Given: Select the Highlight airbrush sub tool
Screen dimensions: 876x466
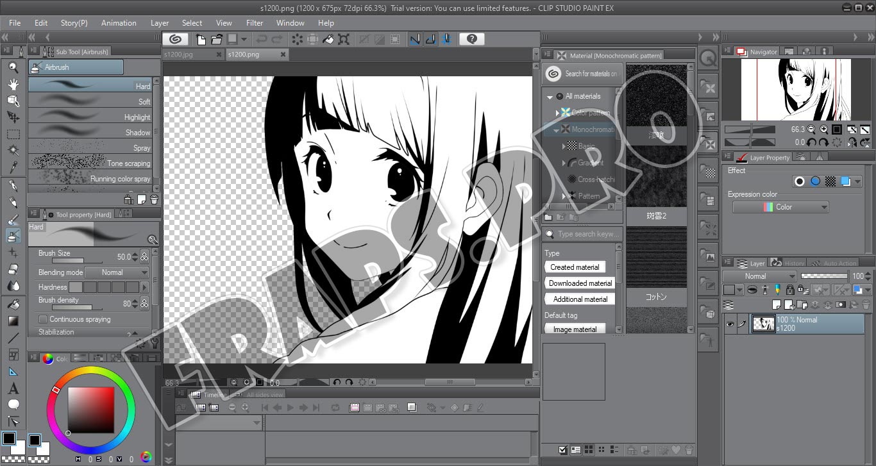Looking at the screenshot, I should [90, 116].
